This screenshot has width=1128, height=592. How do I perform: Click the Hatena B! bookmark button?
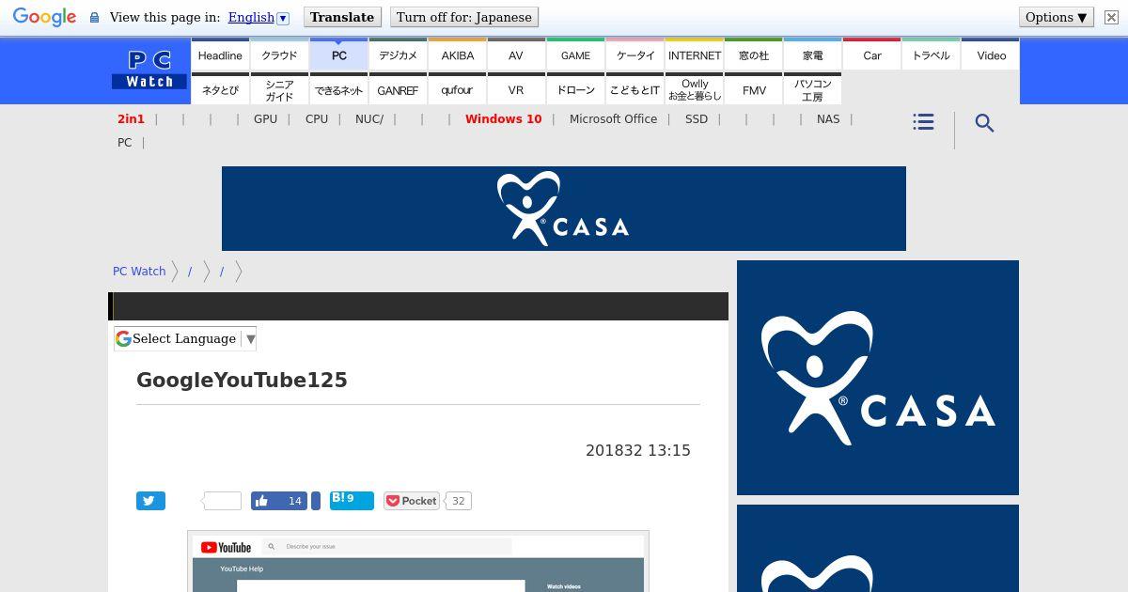click(352, 500)
